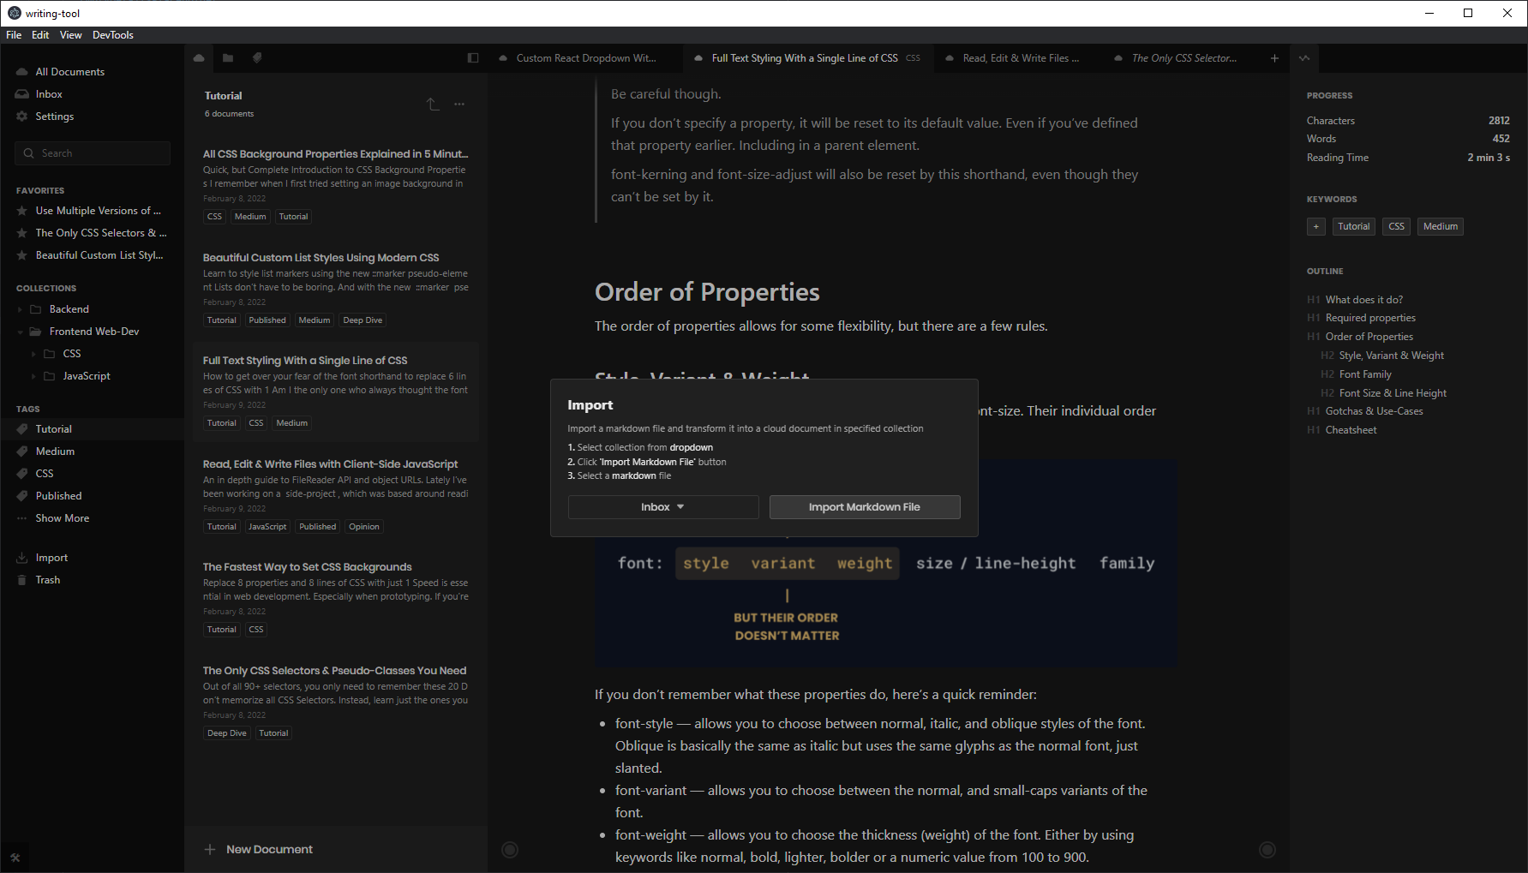
Task: Click the export arrow icon beside Tutorial
Action: coord(433,105)
